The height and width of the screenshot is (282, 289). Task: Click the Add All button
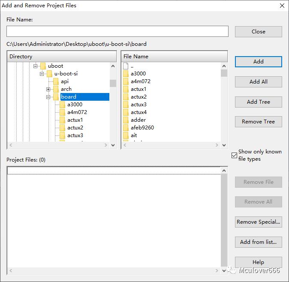click(259, 82)
